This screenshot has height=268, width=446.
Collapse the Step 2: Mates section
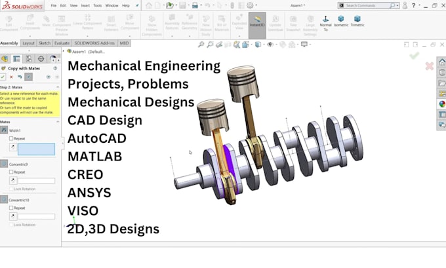pos(58,87)
